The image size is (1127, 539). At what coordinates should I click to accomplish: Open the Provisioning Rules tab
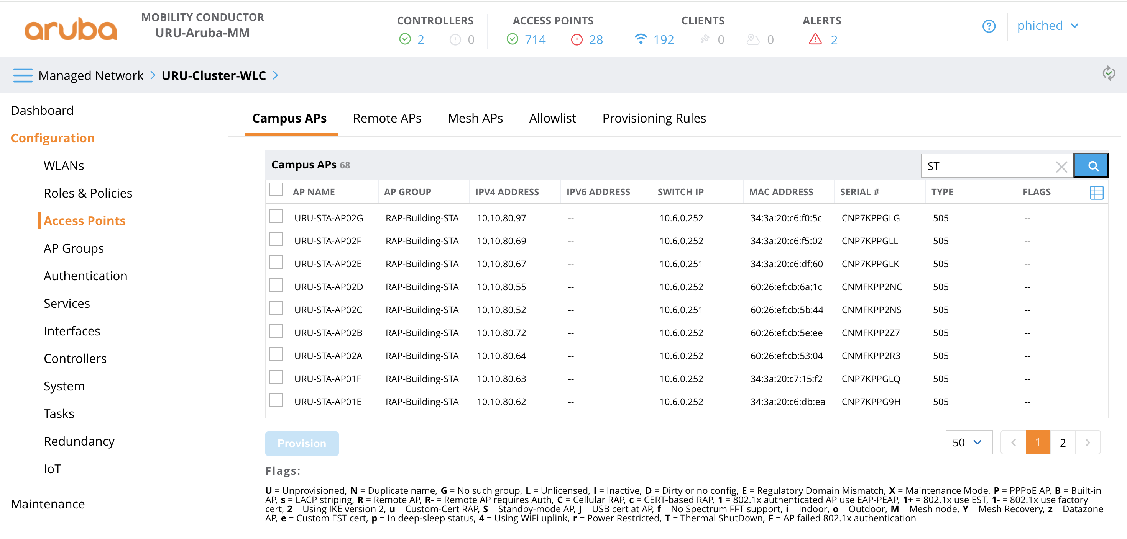coord(654,118)
